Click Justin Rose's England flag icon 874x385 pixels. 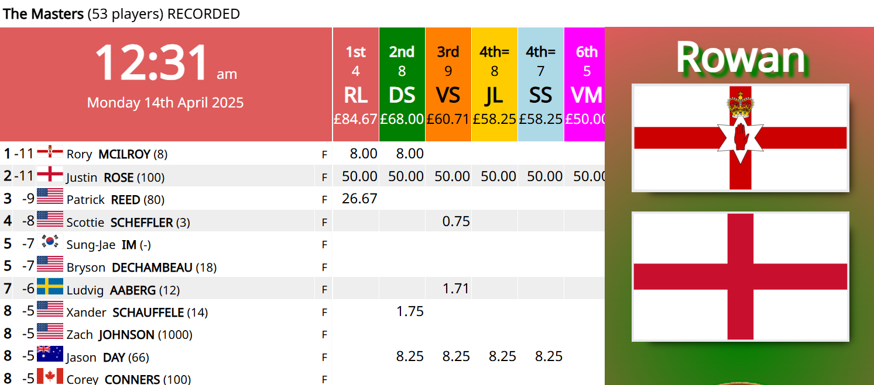(50, 175)
